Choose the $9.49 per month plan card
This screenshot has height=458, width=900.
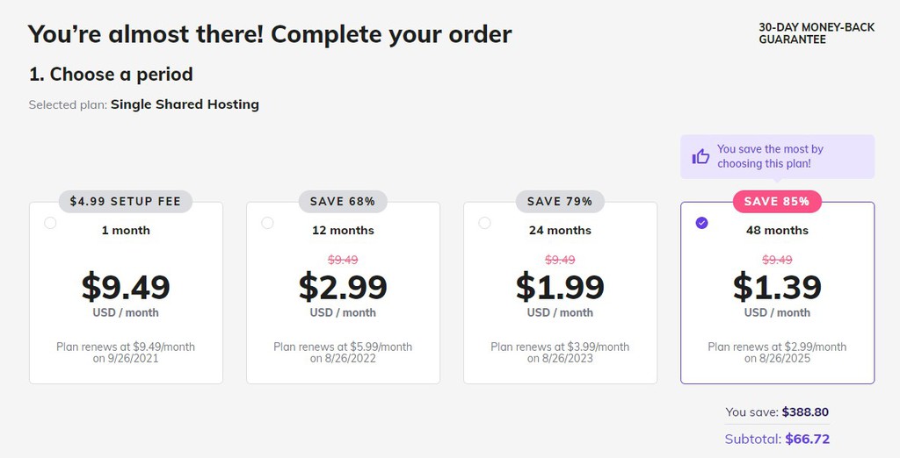click(126, 292)
